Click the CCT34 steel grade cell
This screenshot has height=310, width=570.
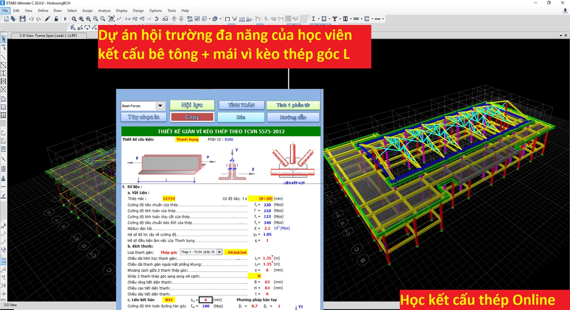[x=169, y=199]
